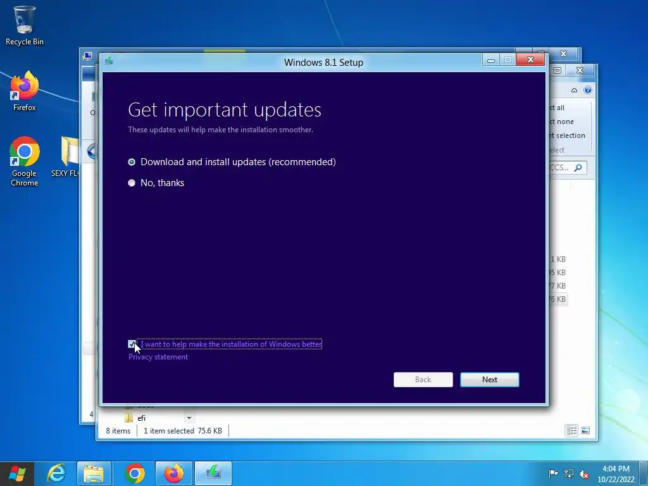Open the clock showing 4:04 PM
Image resolution: width=648 pixels, height=486 pixels.
coord(616,473)
